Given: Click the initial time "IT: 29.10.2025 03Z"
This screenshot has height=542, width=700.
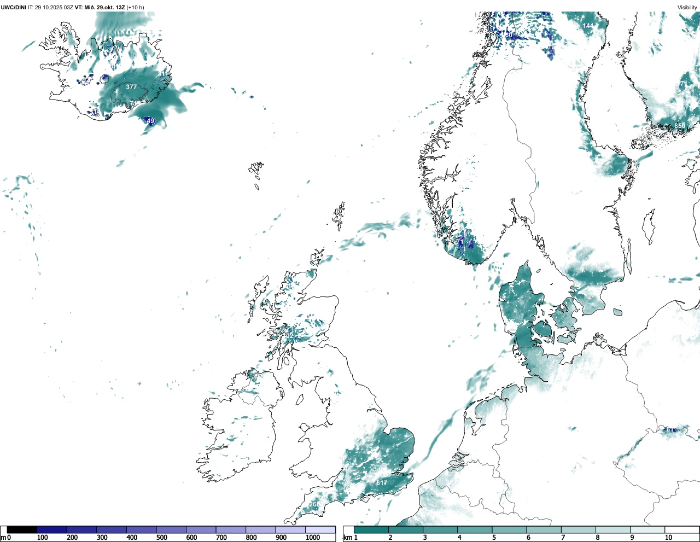Looking at the screenshot, I should pyautogui.click(x=51, y=7).
